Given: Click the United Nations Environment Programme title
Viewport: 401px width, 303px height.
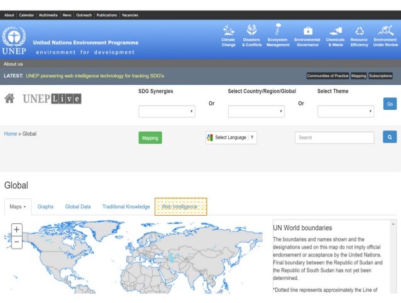Looking at the screenshot, I should (85, 43).
